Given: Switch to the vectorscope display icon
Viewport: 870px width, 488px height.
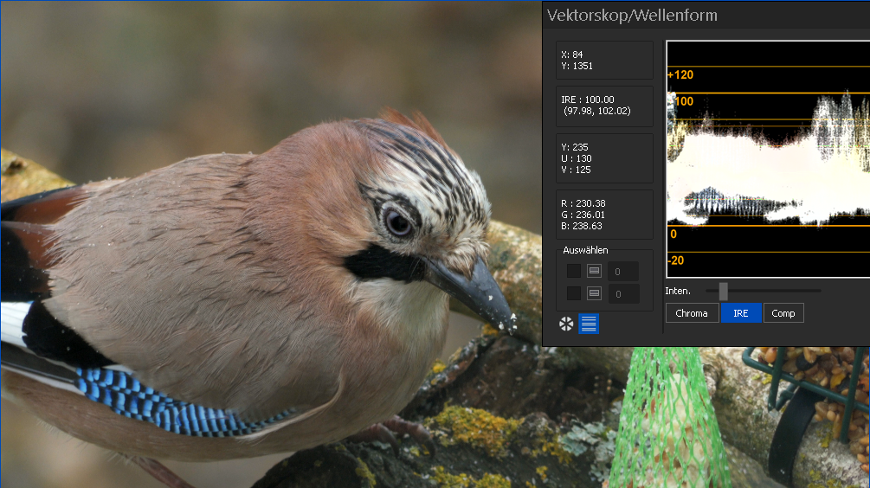Looking at the screenshot, I should click(566, 324).
